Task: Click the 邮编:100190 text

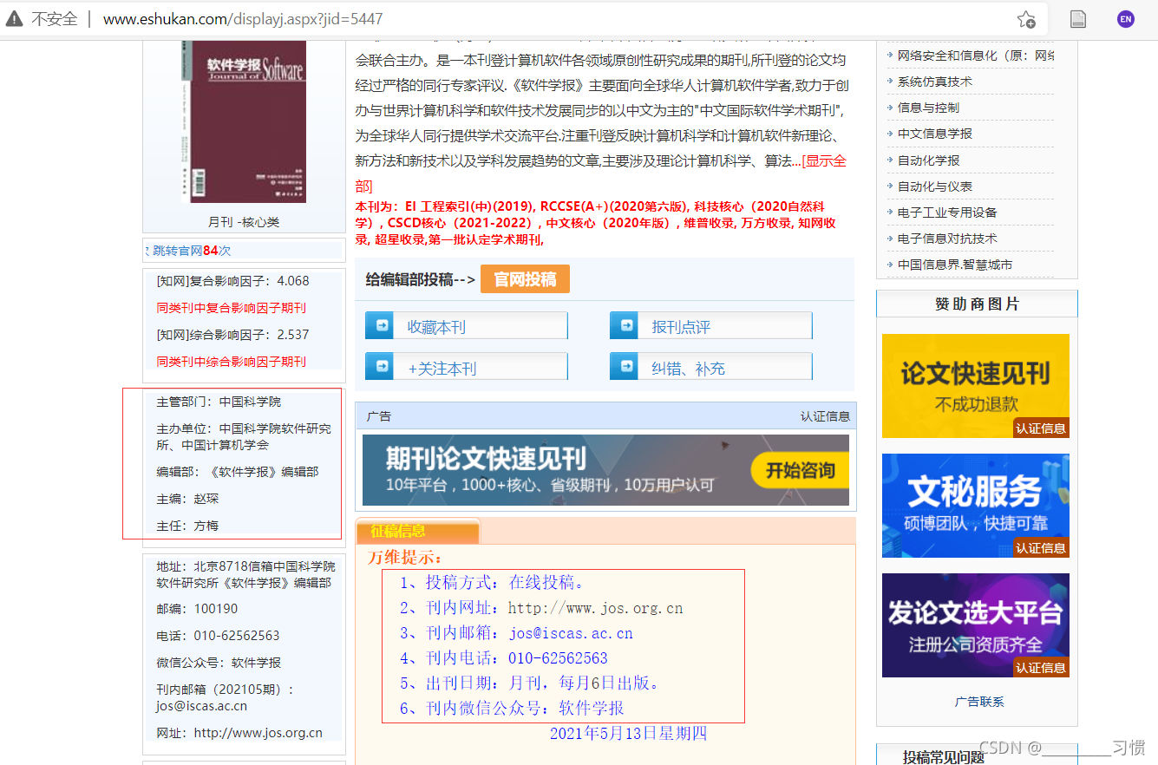Action: [x=197, y=609]
